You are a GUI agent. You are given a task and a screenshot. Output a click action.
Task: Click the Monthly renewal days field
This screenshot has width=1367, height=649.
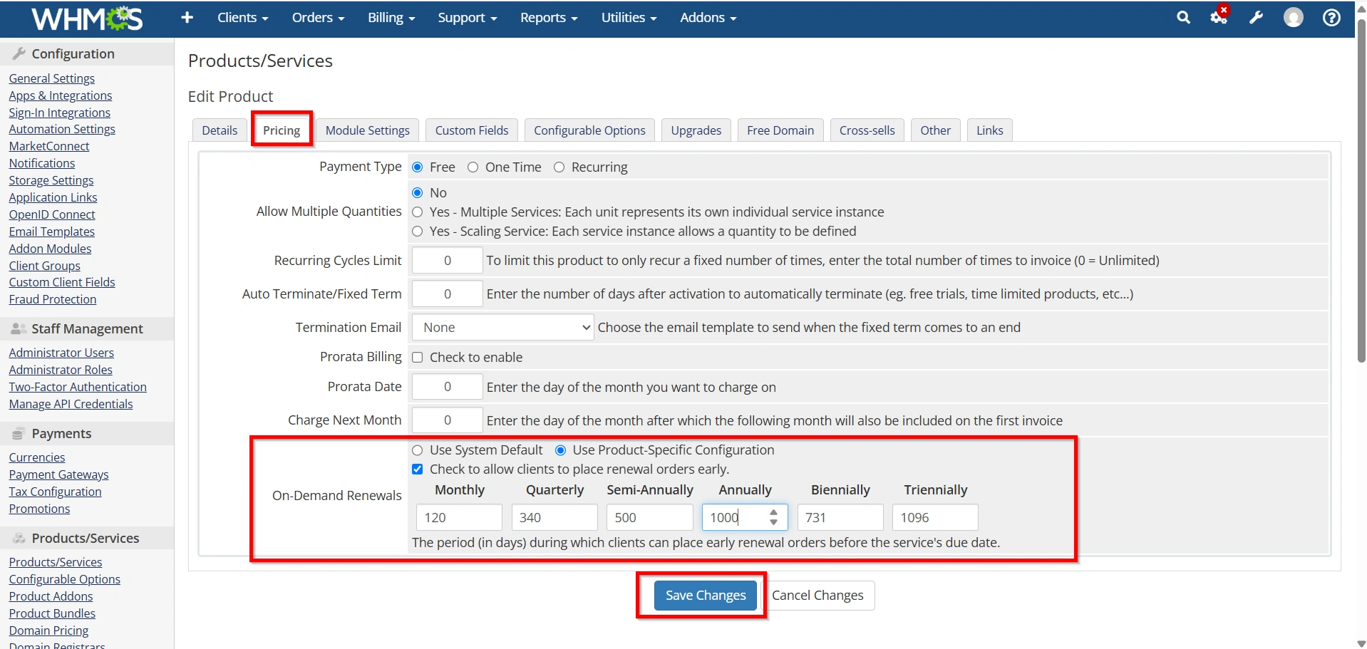(460, 518)
